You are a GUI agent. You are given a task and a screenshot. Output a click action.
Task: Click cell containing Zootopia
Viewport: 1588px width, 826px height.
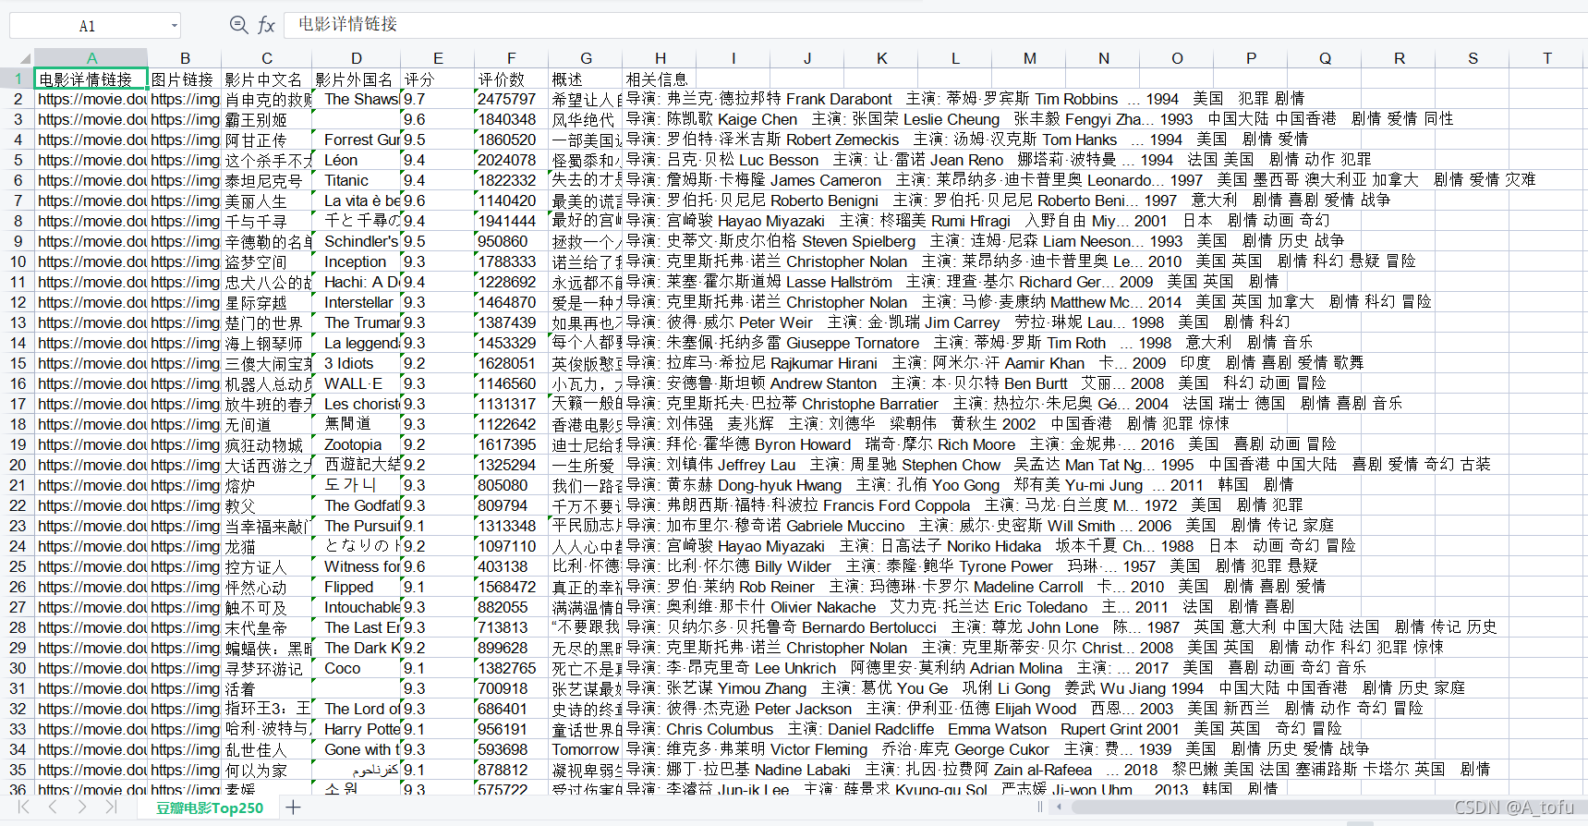point(356,444)
